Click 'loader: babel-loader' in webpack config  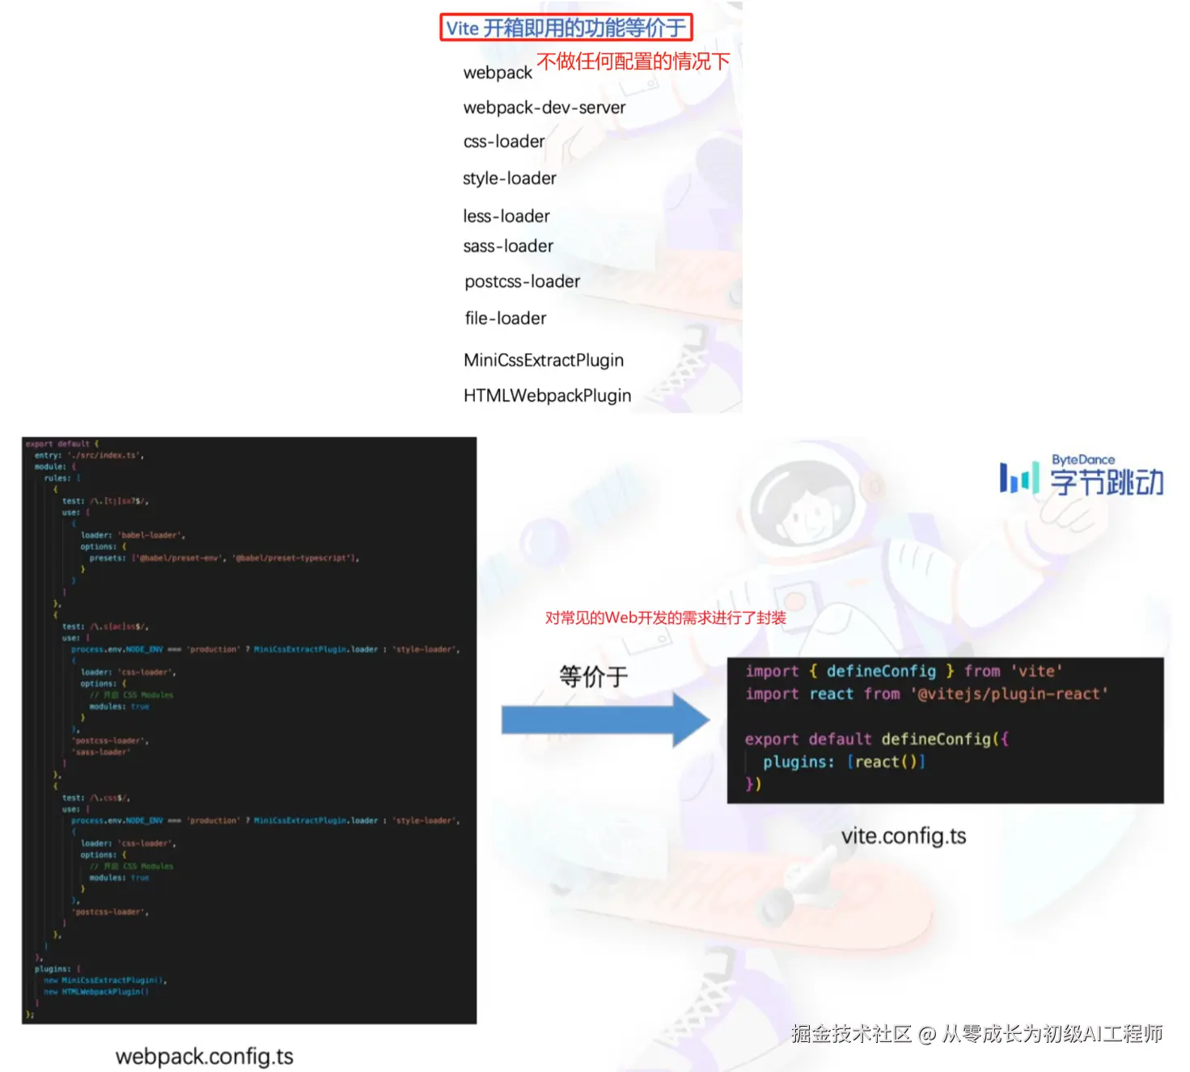pyautogui.click(x=133, y=535)
